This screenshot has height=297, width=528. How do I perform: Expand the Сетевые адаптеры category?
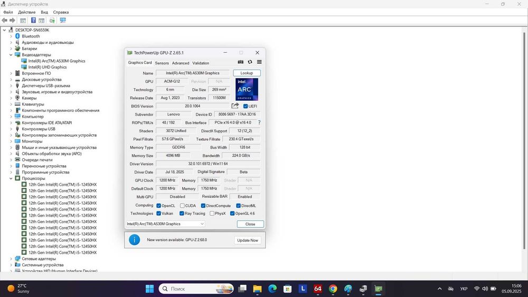tap(11, 258)
